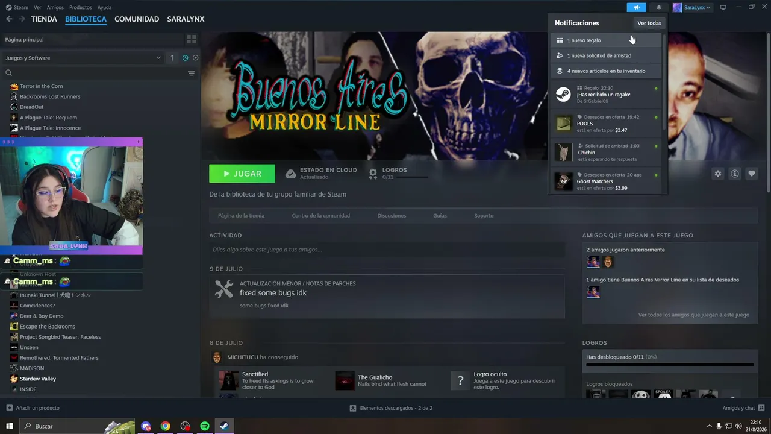
Task: Click the green JUGAR button
Action: pyautogui.click(x=242, y=174)
